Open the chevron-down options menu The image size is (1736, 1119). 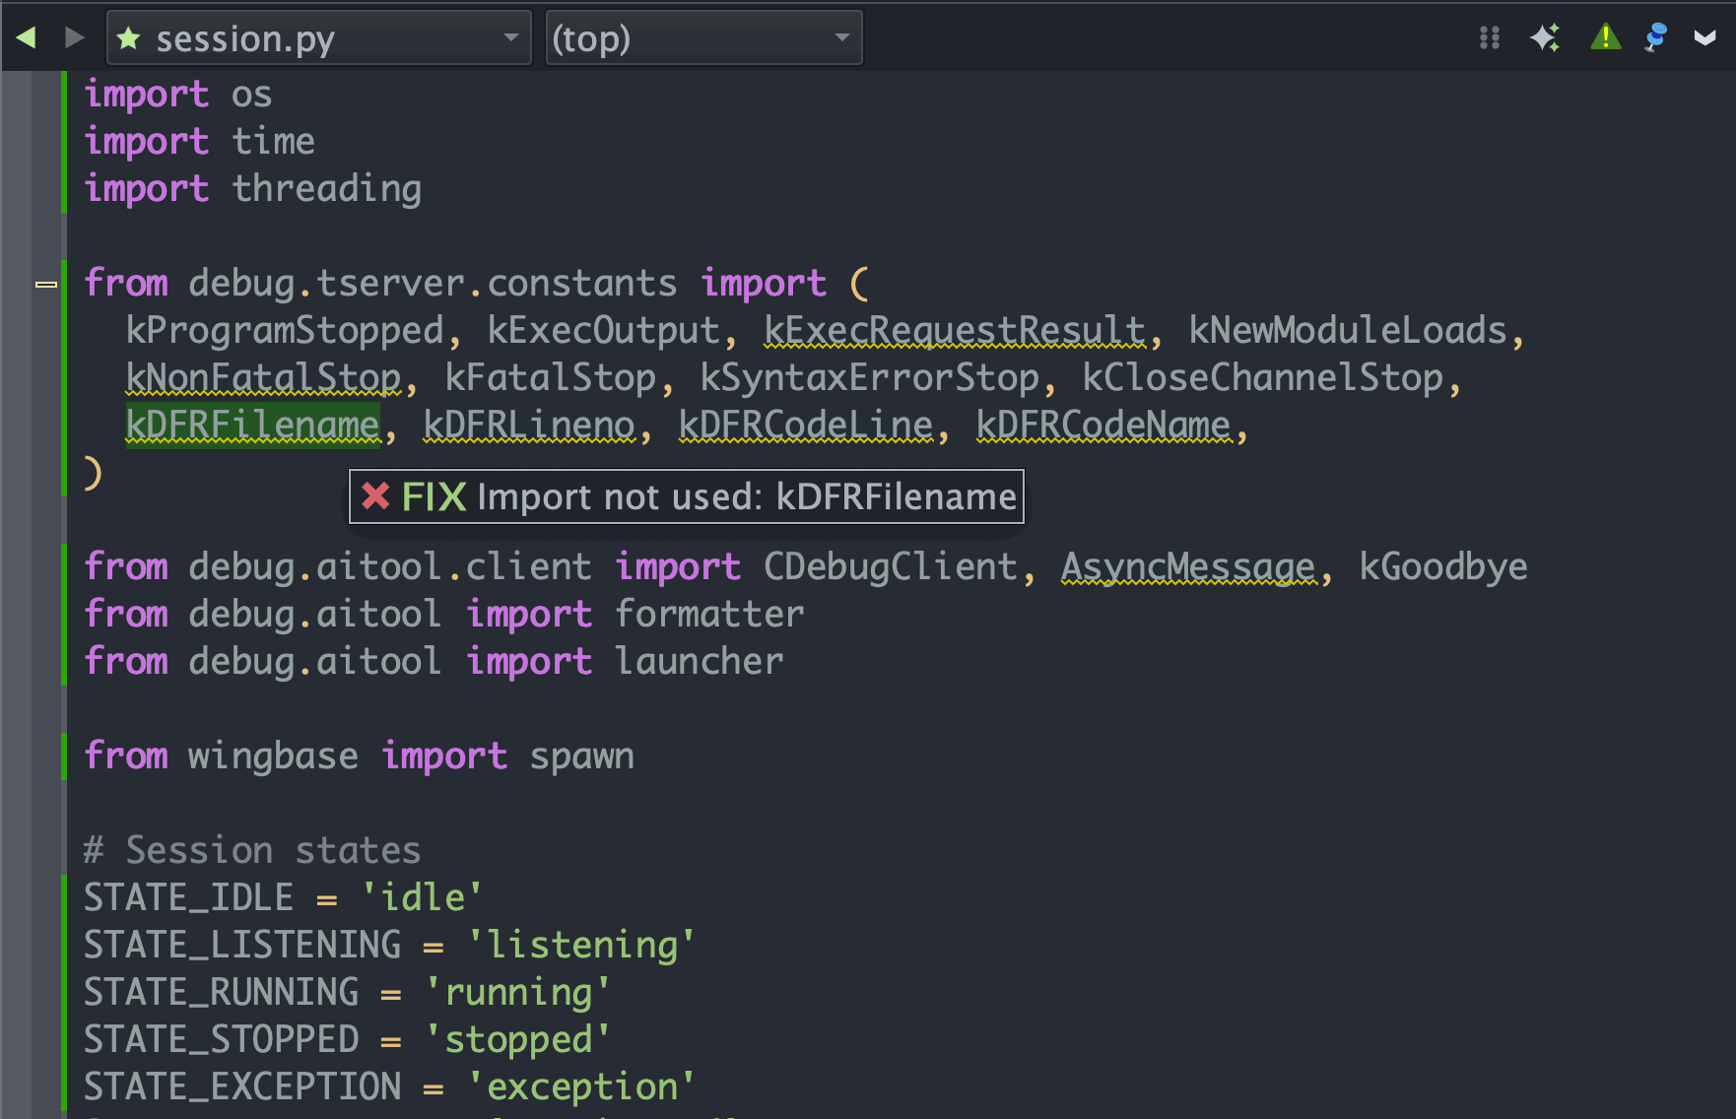[1704, 37]
